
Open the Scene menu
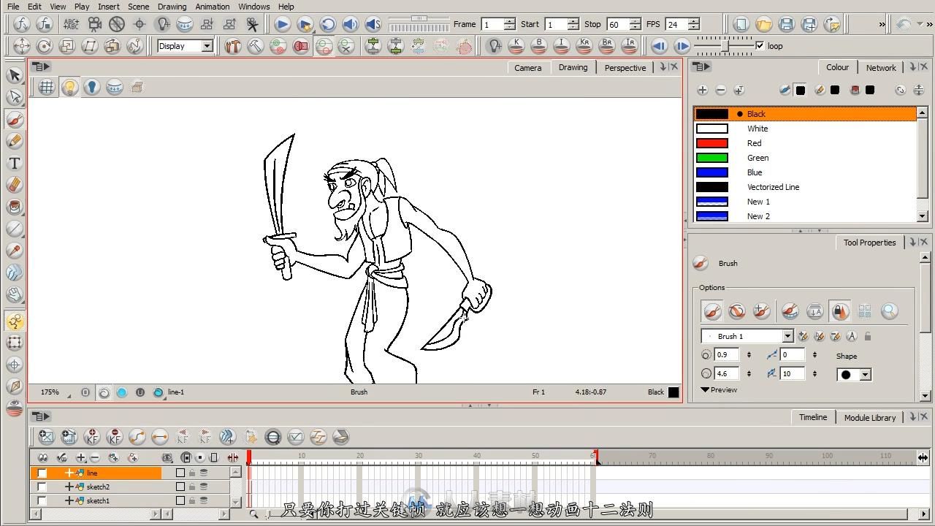click(138, 7)
